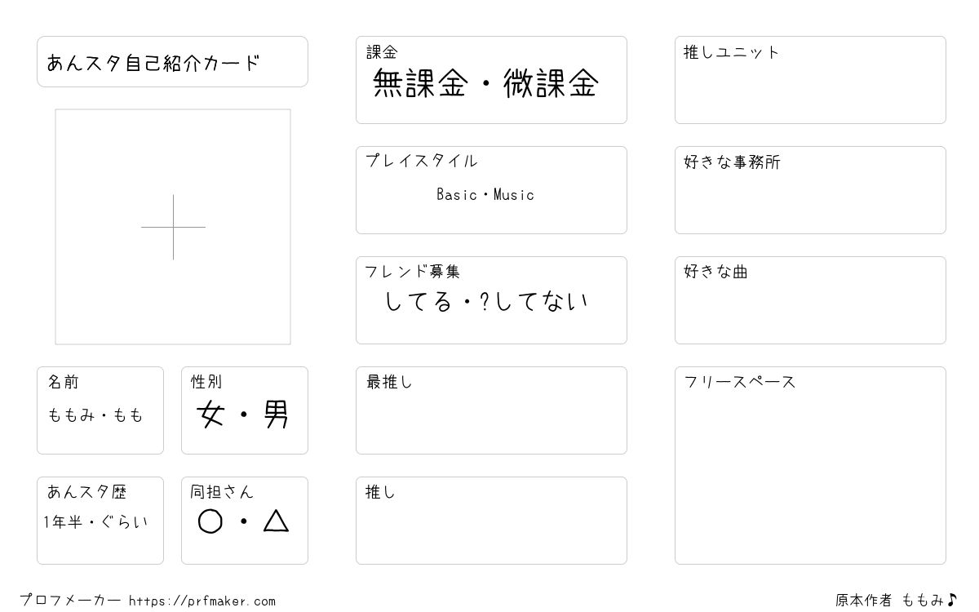The height and width of the screenshot is (612, 979).
Task: Click the あんスタ歴 field showing 1年半
Action: (x=100, y=521)
